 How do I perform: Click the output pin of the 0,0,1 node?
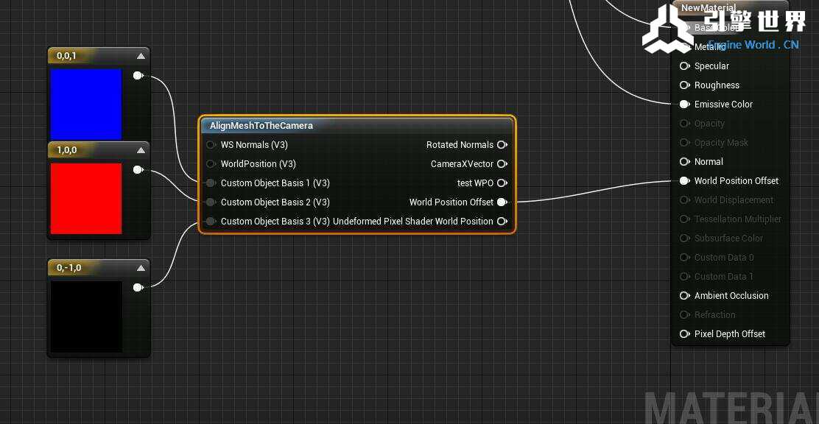tap(138, 76)
